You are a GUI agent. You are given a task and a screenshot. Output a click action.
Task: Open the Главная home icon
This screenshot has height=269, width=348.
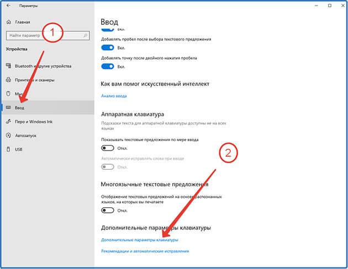point(9,22)
